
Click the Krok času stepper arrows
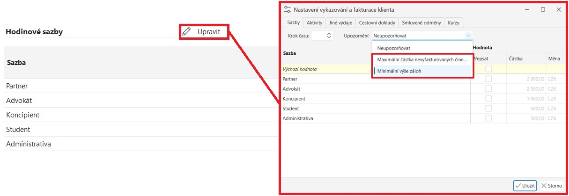[x=329, y=35]
